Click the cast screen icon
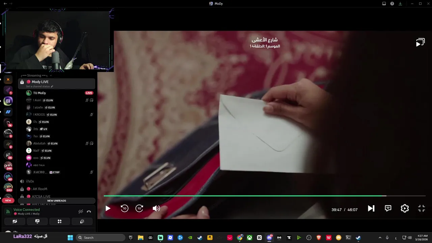The height and width of the screenshot is (243, 432). (420, 43)
